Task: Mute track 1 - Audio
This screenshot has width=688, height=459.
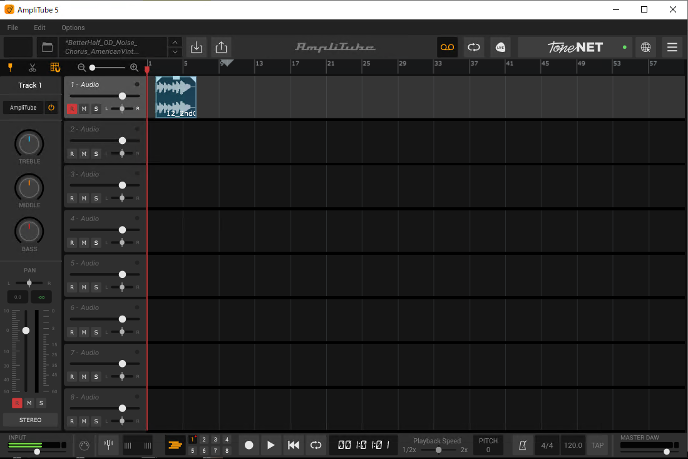Action: coord(84,109)
